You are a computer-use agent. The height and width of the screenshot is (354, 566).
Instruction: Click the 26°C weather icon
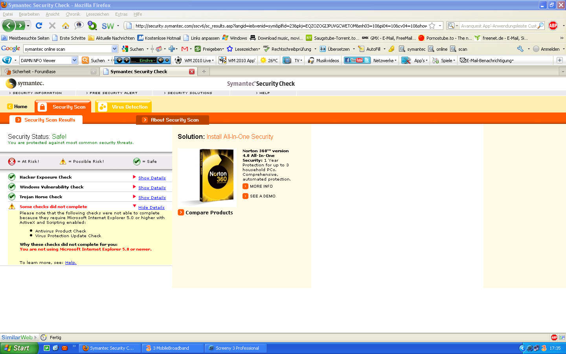coord(263,60)
